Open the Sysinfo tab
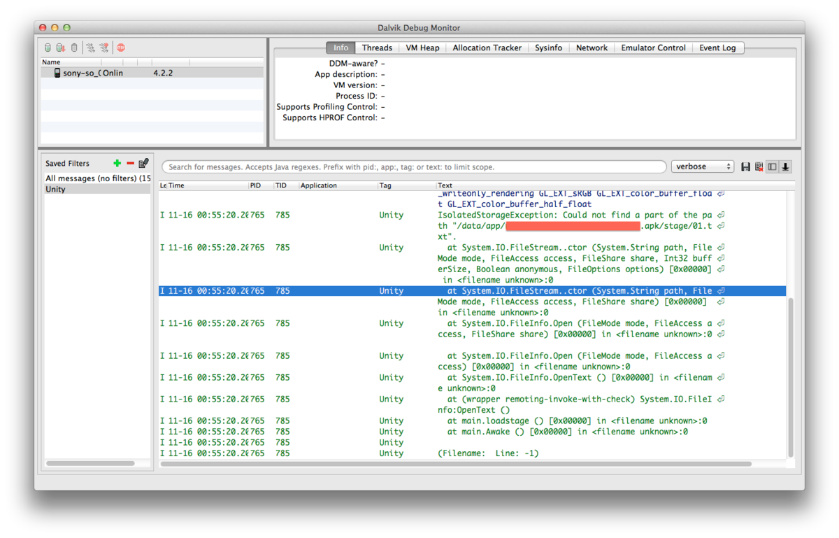The height and width of the screenshot is (538, 839). pos(548,48)
